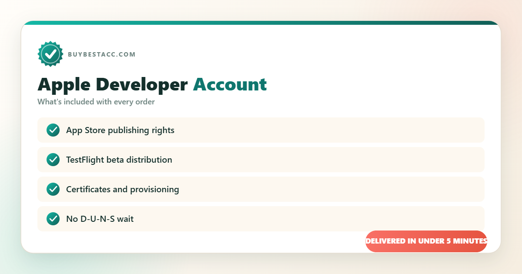Click checkmark icon beside App Store publishing rights
This screenshot has height=274, width=522.
[x=53, y=130]
